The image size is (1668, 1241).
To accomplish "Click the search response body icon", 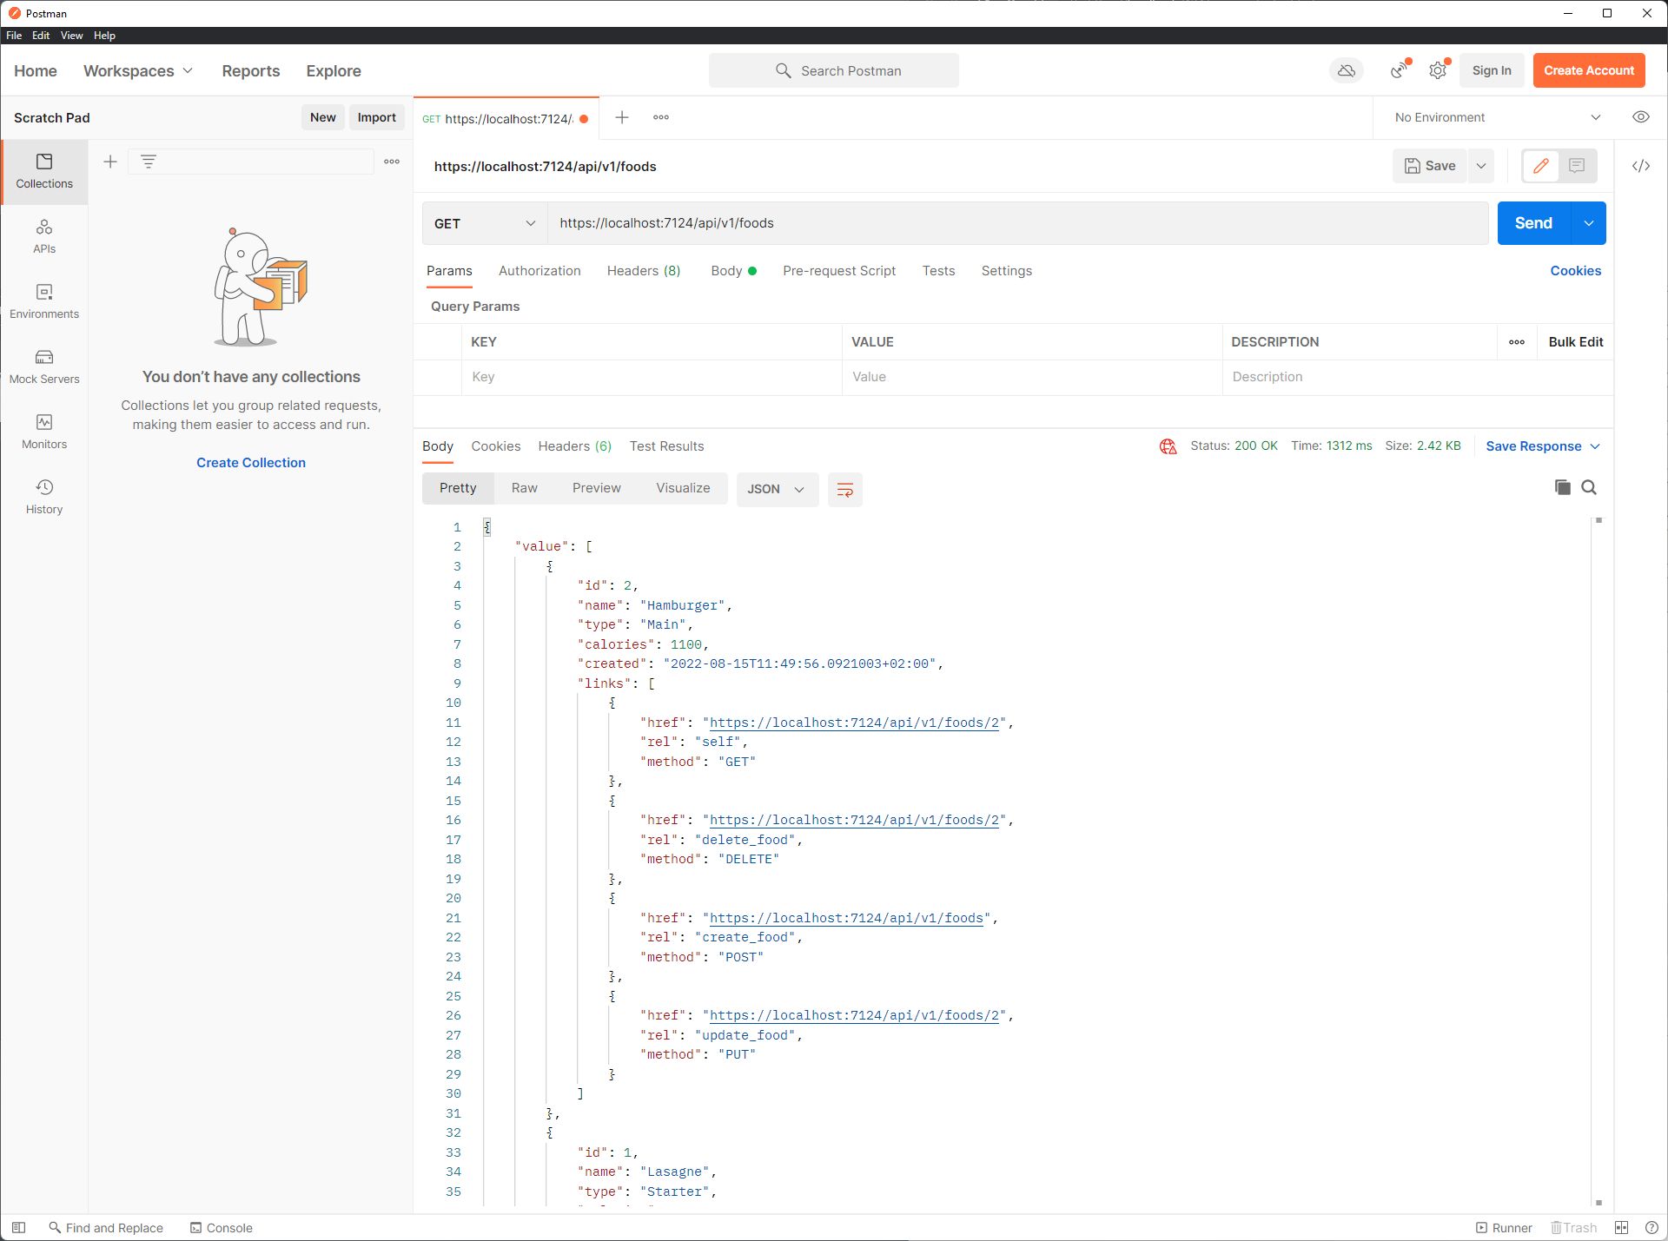I will coord(1588,487).
